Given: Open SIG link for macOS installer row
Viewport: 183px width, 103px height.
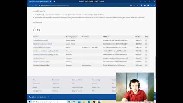Looking at the screenshot, I should click(x=146, y=47).
